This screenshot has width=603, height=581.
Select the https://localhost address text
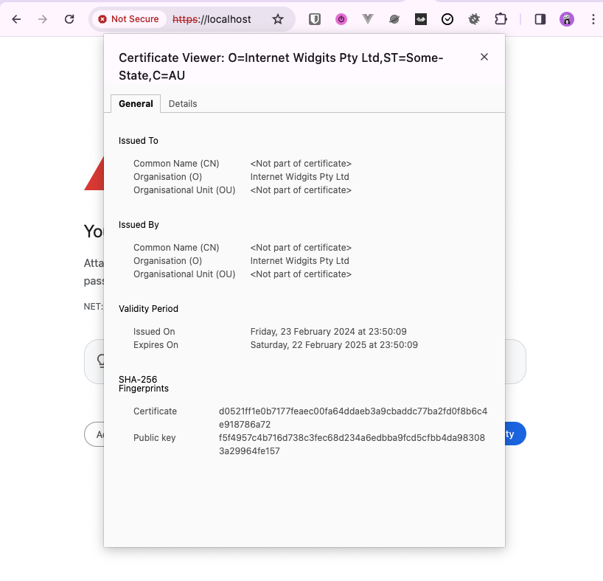[212, 19]
